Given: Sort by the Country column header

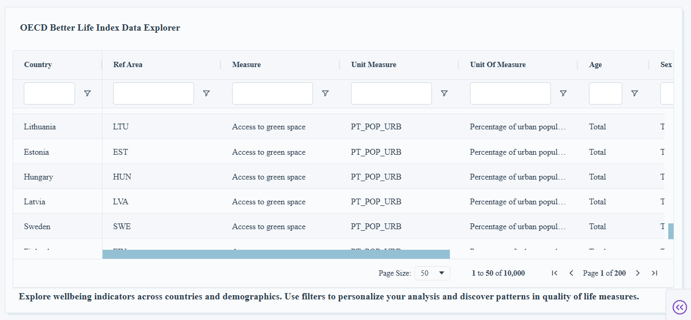Looking at the screenshot, I should (x=38, y=65).
